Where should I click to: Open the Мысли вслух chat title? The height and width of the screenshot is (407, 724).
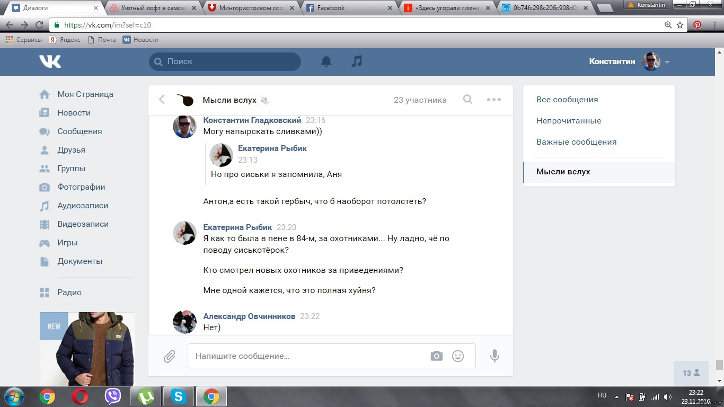(229, 100)
